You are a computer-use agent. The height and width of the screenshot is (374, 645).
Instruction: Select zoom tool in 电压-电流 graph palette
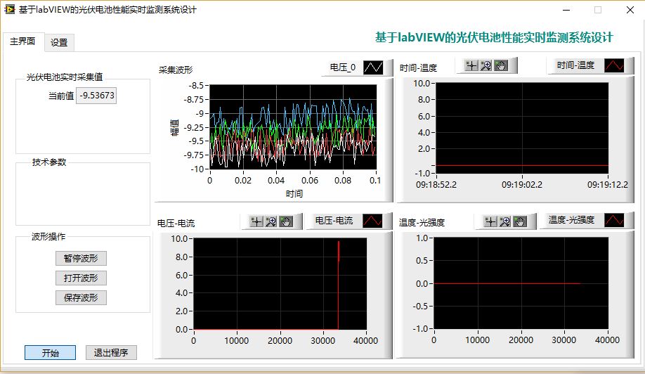point(271,221)
